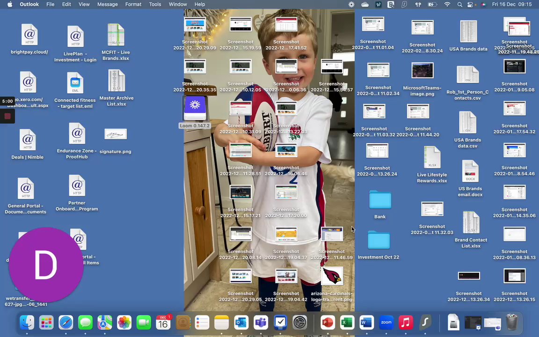The image size is (539, 337).
Task: Stop the Loom recording with the red square
Action: pos(7,116)
